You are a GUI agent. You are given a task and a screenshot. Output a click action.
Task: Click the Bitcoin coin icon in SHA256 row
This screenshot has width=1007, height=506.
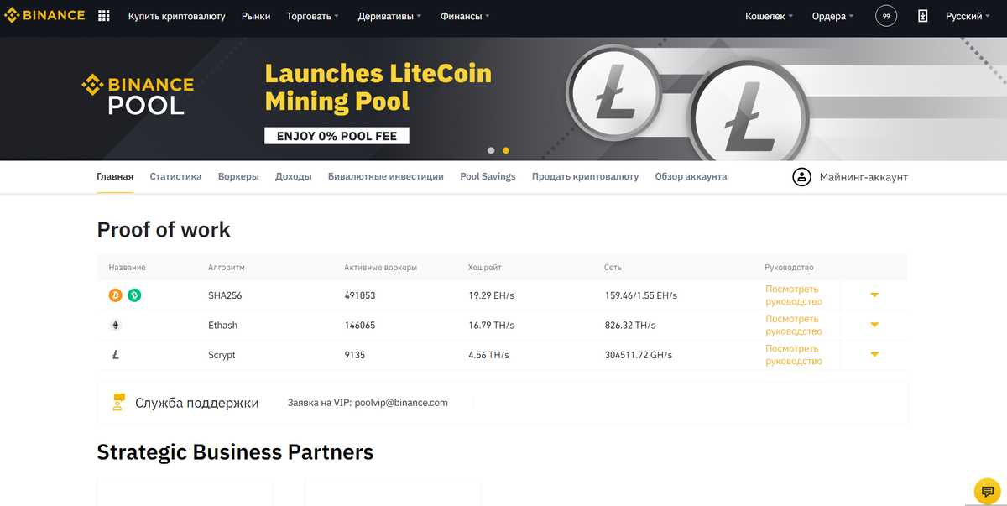click(116, 295)
